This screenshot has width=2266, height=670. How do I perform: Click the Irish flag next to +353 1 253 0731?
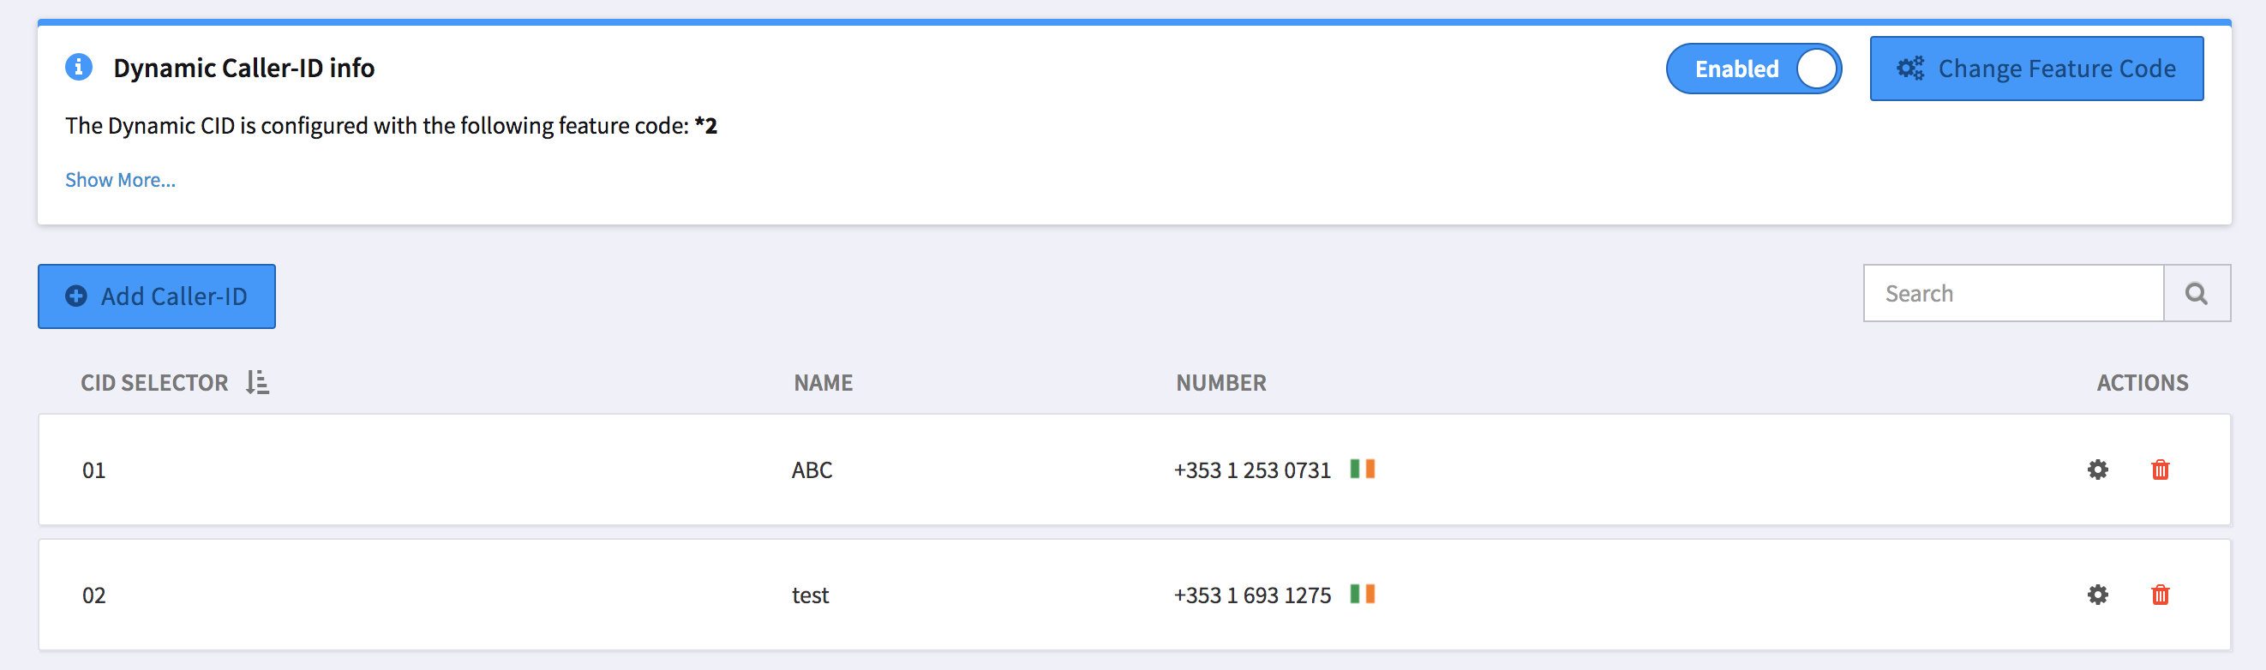[x=1363, y=469]
